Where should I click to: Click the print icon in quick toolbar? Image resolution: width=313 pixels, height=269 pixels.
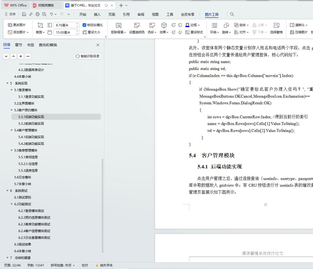point(38,14)
